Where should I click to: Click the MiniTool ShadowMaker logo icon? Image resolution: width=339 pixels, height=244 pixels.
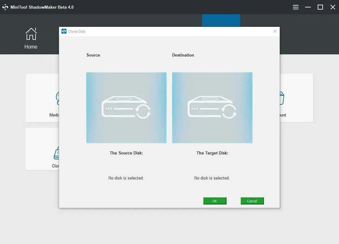click(x=5, y=7)
